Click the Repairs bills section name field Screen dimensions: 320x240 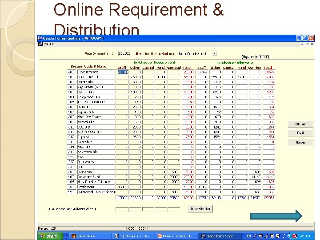point(96,112)
